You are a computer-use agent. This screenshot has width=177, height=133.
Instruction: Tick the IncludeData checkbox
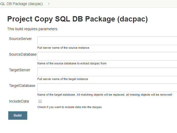(x=40, y=101)
